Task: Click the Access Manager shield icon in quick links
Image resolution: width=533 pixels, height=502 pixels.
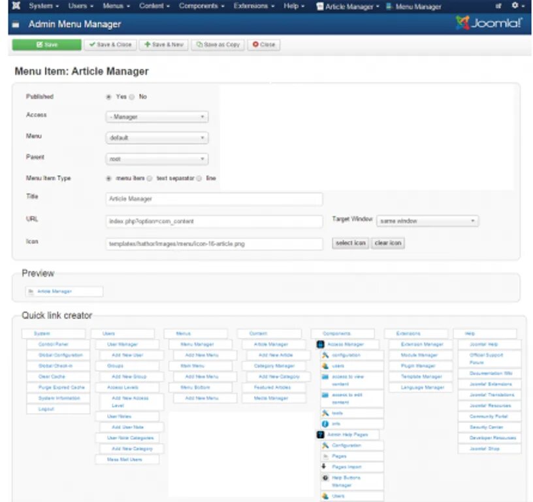Action: (x=320, y=344)
